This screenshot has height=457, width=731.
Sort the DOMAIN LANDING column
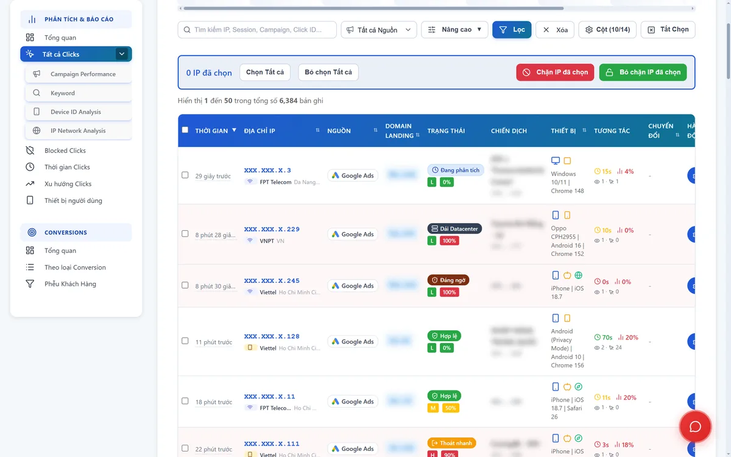417,135
